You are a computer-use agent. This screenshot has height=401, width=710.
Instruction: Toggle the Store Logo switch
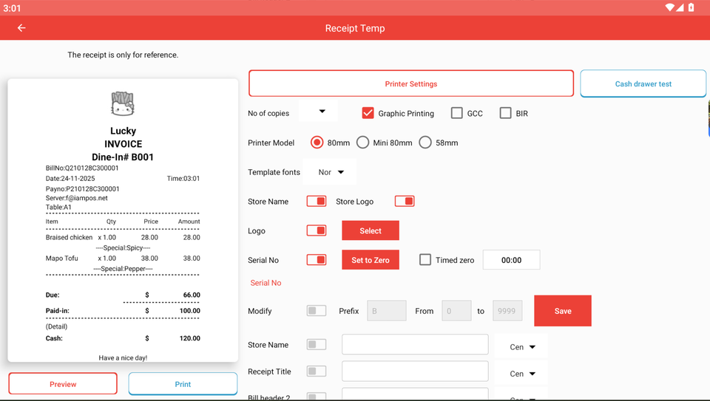click(405, 201)
